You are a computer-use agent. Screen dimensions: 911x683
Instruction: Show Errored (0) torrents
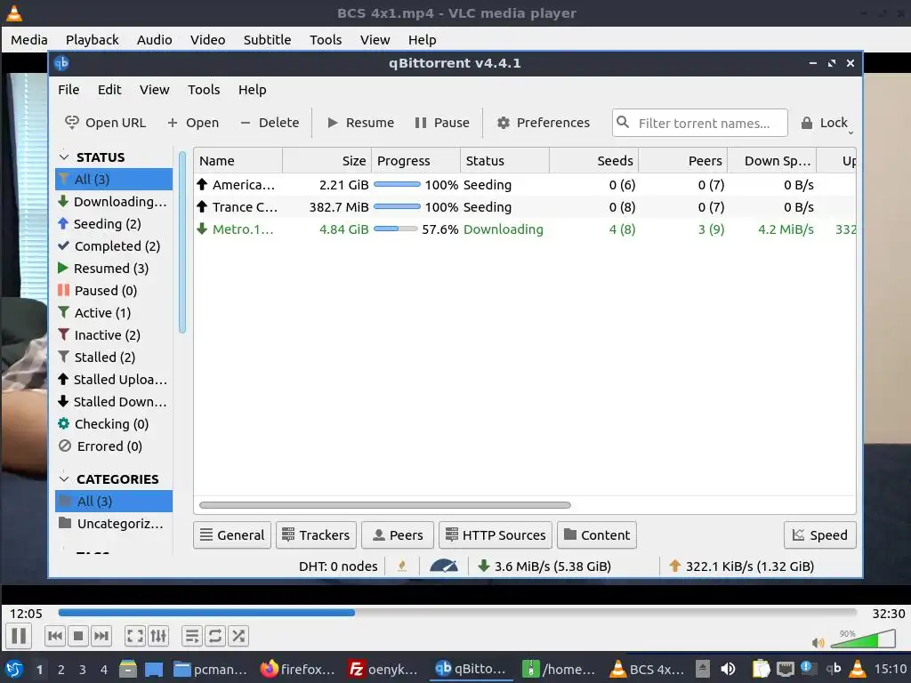click(x=114, y=446)
